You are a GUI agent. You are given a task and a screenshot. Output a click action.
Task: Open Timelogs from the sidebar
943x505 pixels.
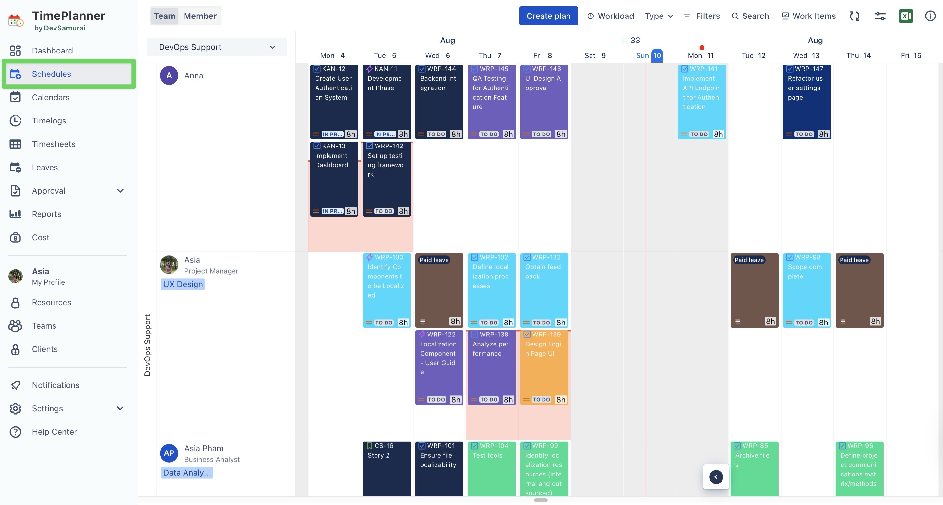(49, 120)
